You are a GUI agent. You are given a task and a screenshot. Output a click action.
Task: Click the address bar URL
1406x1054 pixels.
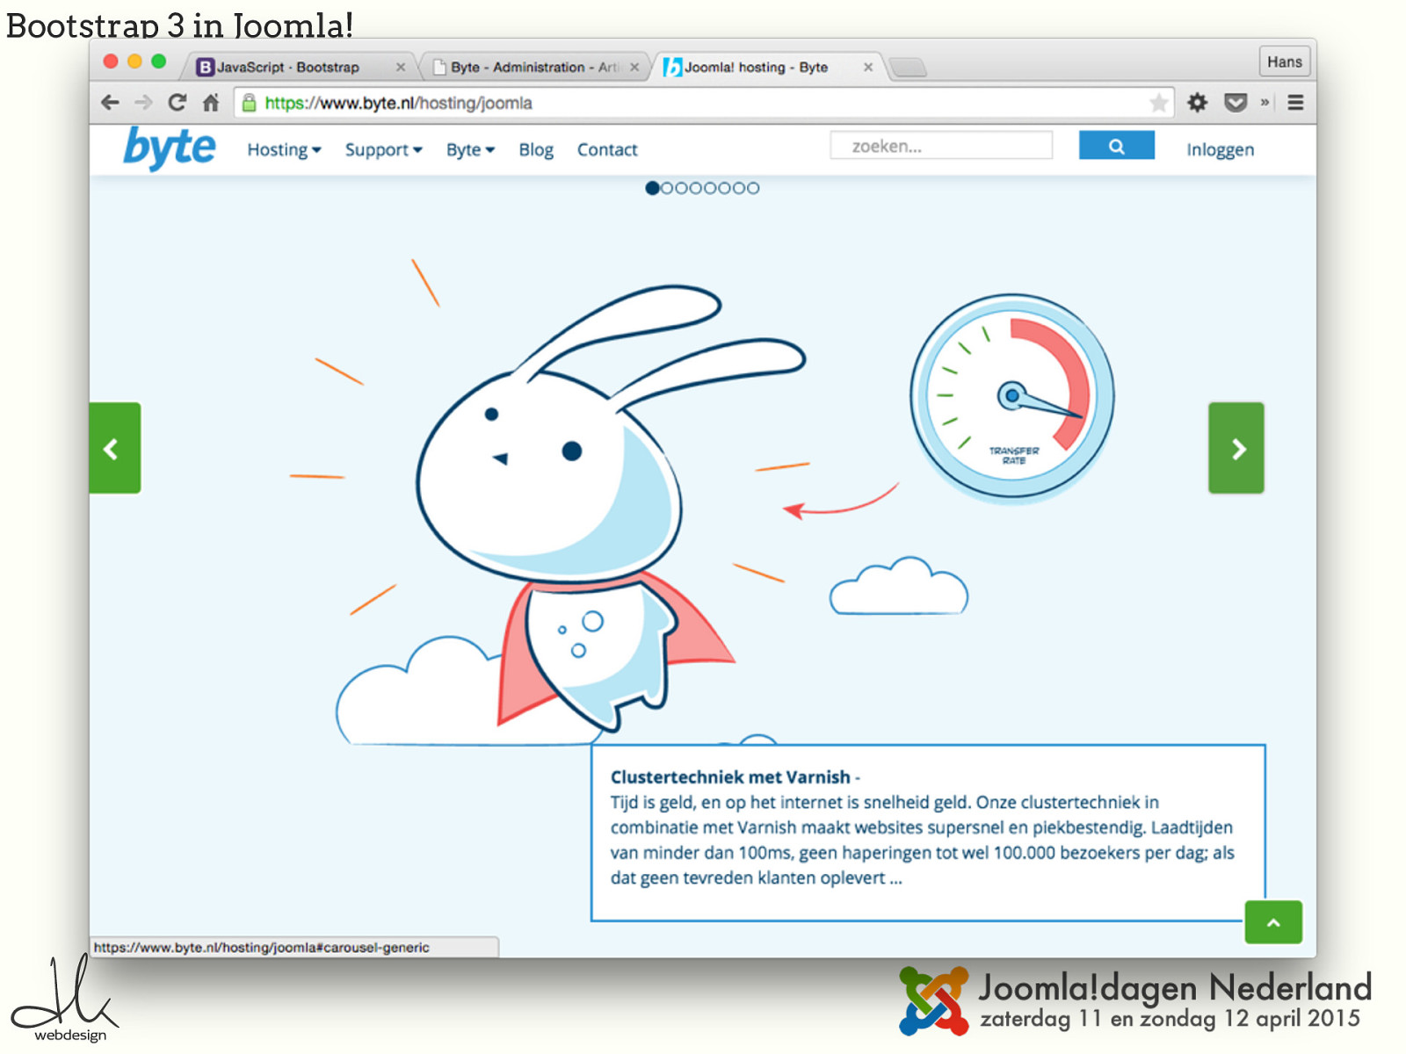pos(398,103)
